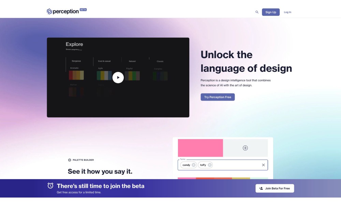Click the Classic category in the video

point(160,61)
